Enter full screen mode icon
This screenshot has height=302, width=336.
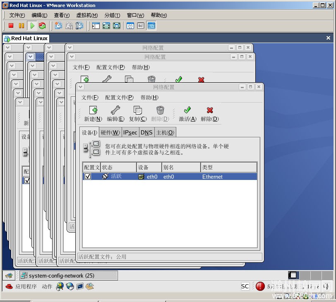tap(117, 26)
